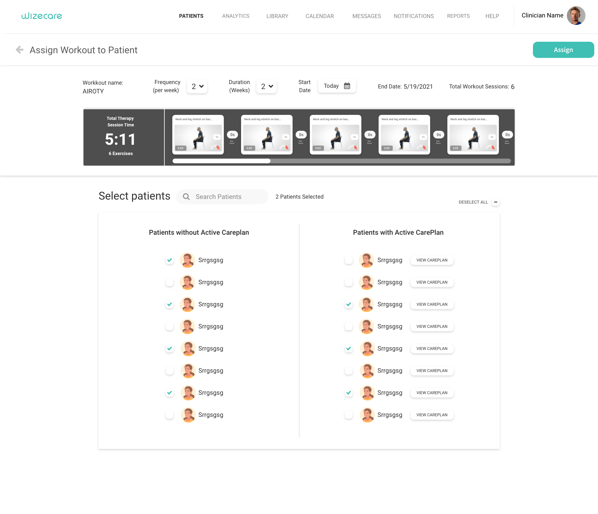View careplan of fourth active-careplan patient
The width and height of the screenshot is (598, 514).
click(x=432, y=326)
